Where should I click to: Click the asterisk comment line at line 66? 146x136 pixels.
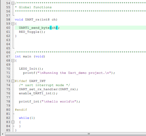80,52
